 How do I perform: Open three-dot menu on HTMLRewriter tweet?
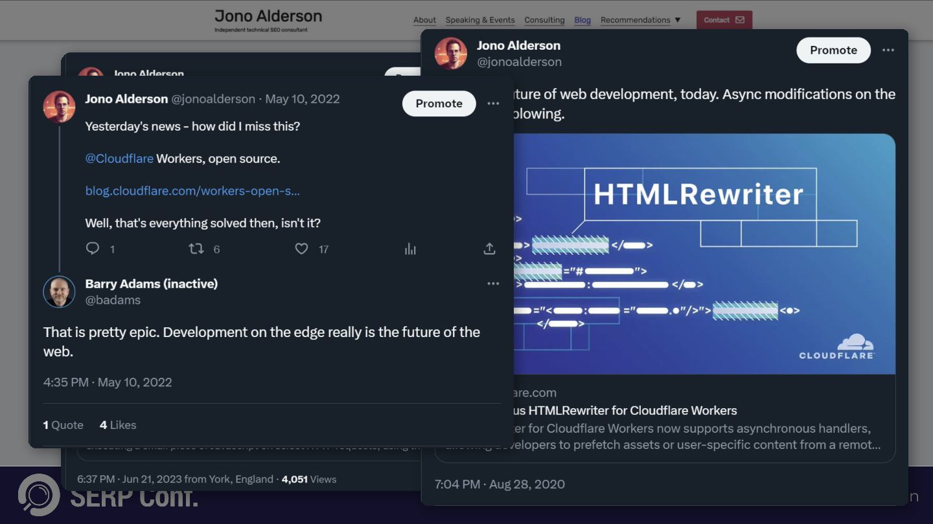[x=888, y=50]
